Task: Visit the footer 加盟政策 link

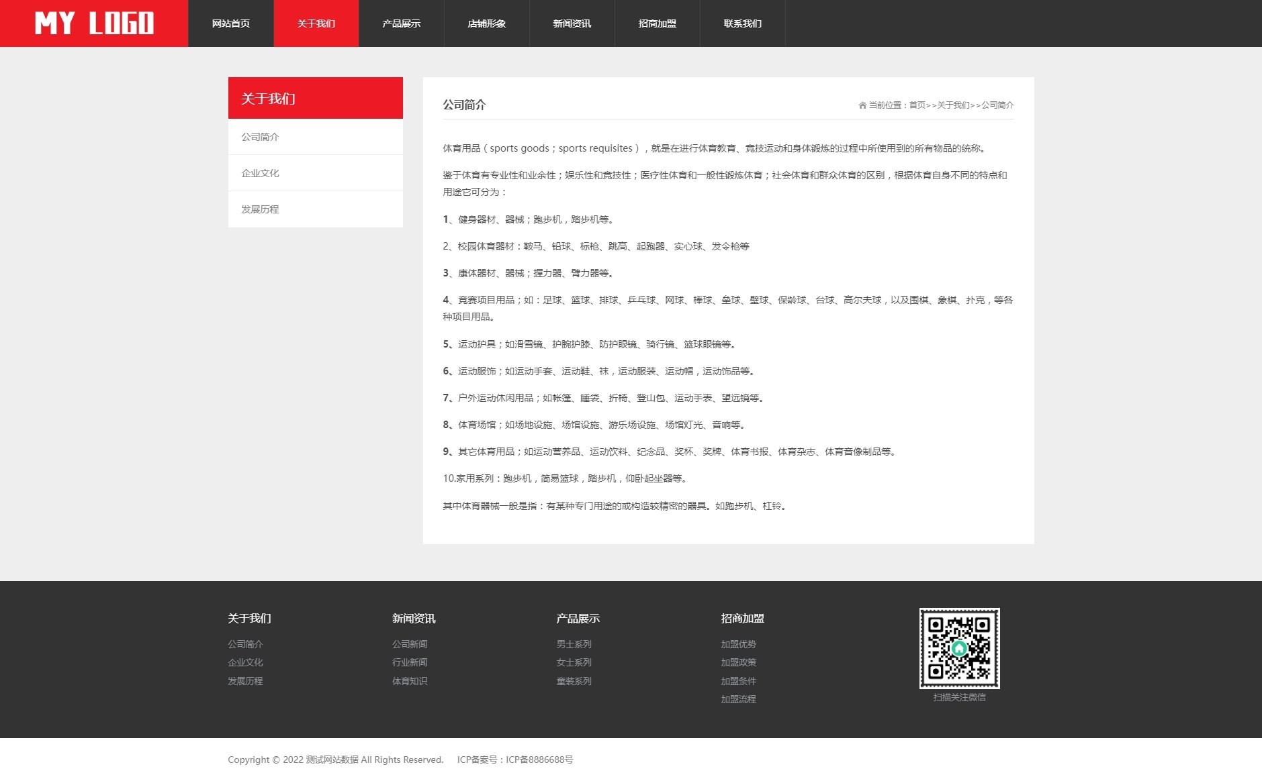Action: tap(738, 662)
